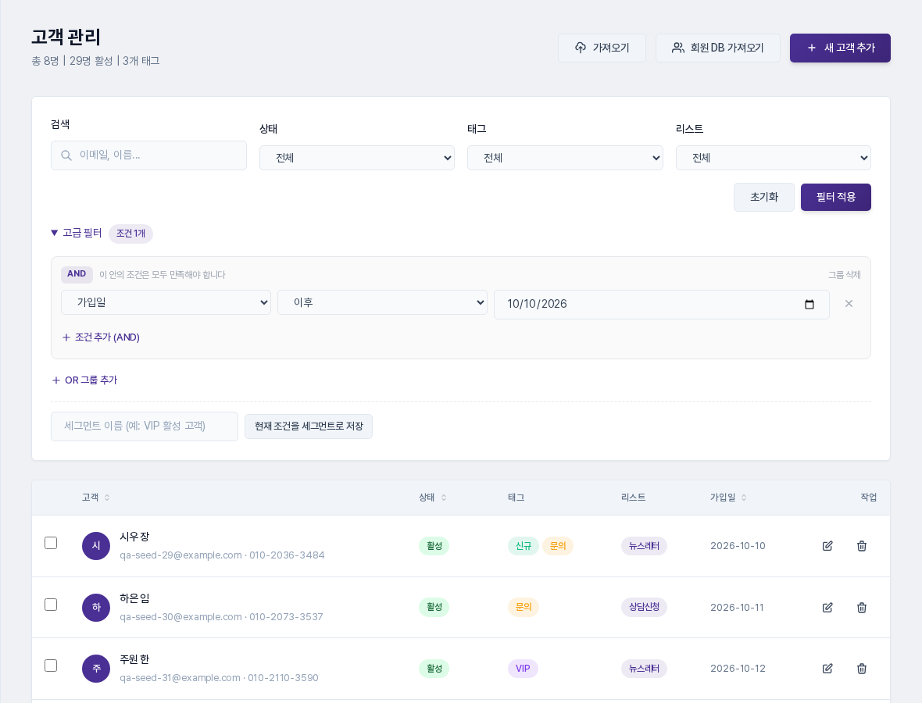922x703 pixels.
Task: Click the 시 avatar of 시우 장
Action: [x=96, y=546]
